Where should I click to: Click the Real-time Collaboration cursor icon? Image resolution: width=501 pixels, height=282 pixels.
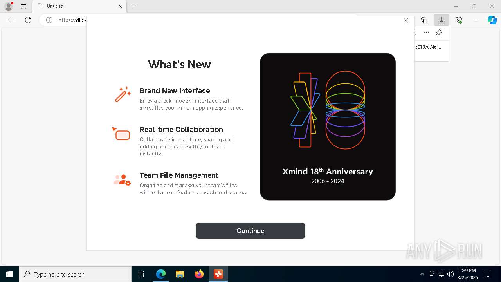pos(121,134)
